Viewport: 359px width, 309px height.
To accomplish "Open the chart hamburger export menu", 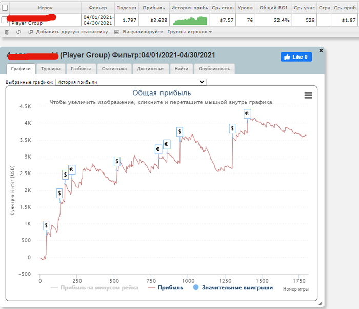I will (308, 95).
